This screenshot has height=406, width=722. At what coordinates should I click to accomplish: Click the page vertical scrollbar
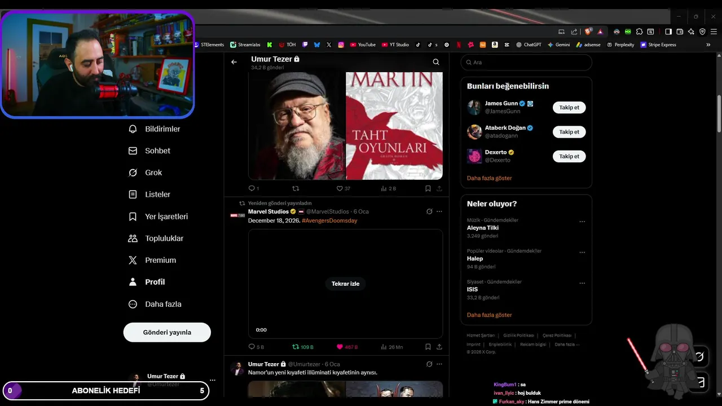tap(719, 113)
